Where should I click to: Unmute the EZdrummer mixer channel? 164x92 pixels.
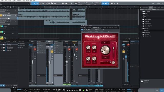tap(77, 49)
